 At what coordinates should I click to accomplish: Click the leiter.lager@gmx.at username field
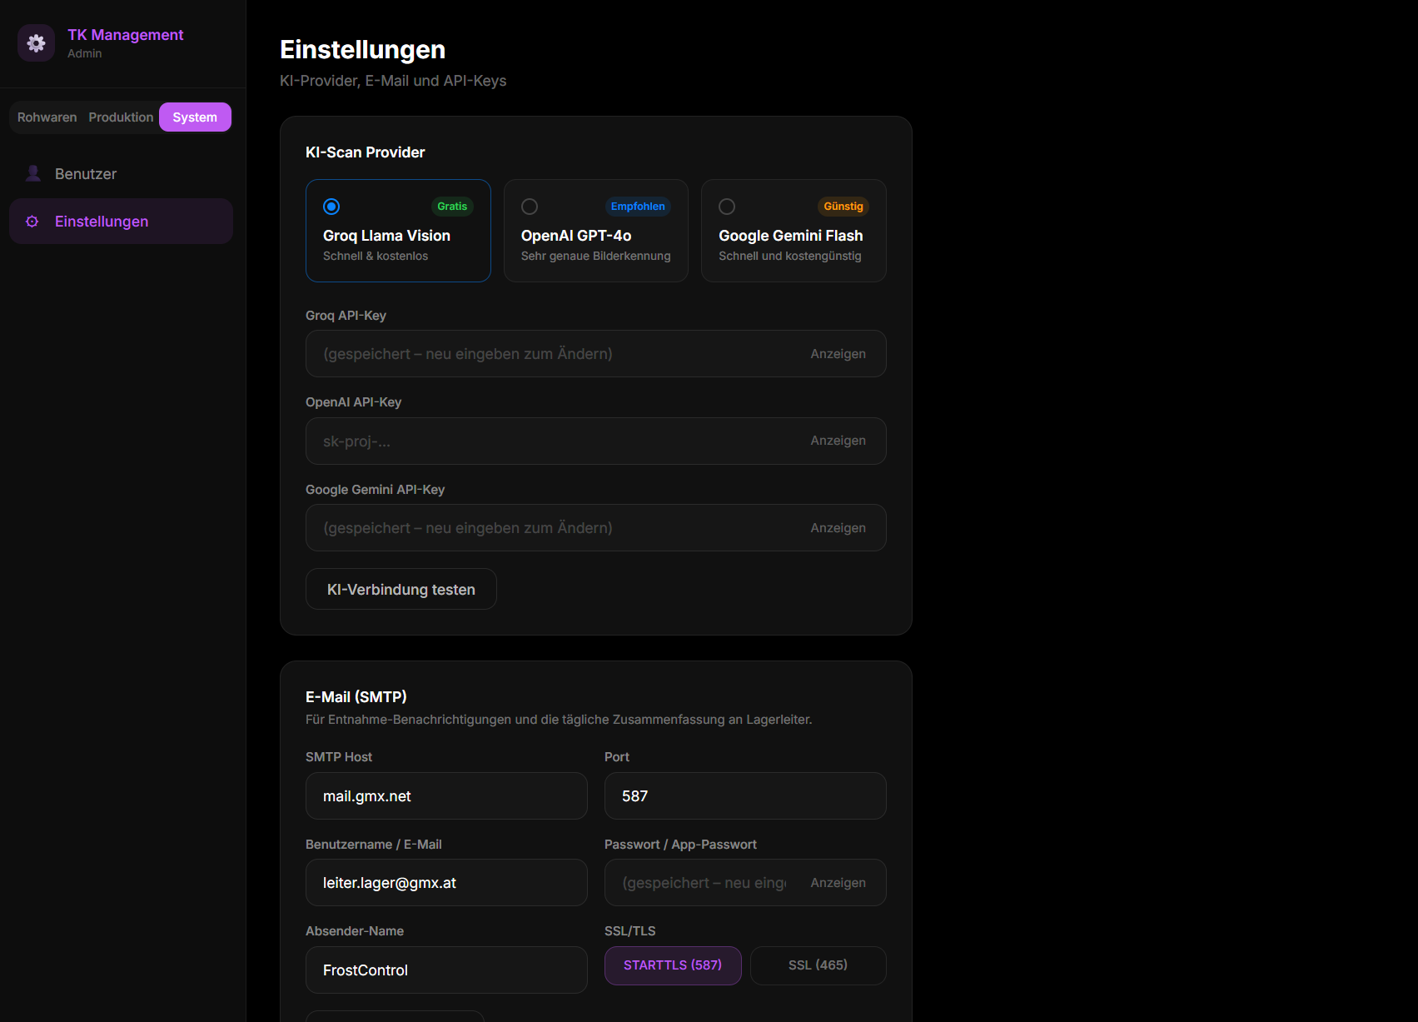pos(446,882)
